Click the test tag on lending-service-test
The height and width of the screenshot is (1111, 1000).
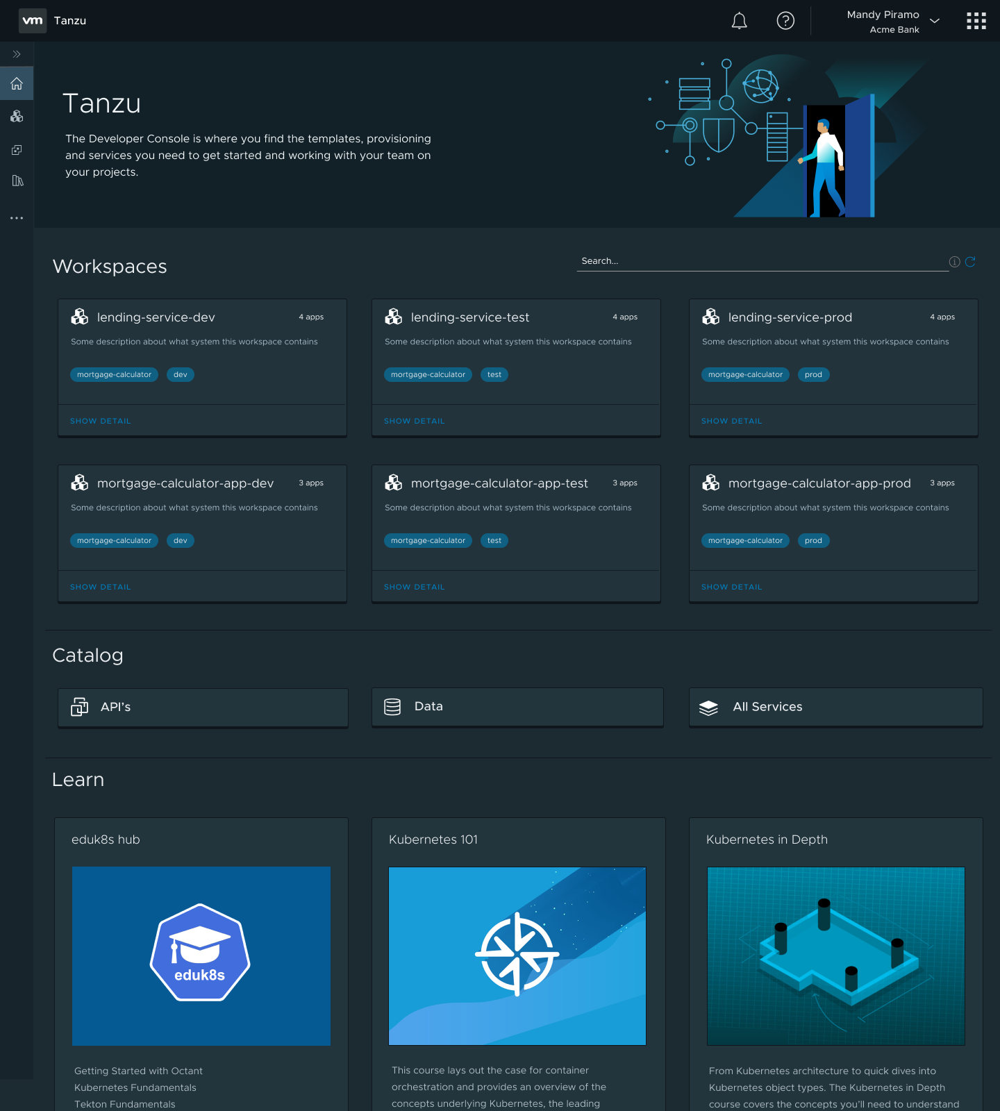494,374
